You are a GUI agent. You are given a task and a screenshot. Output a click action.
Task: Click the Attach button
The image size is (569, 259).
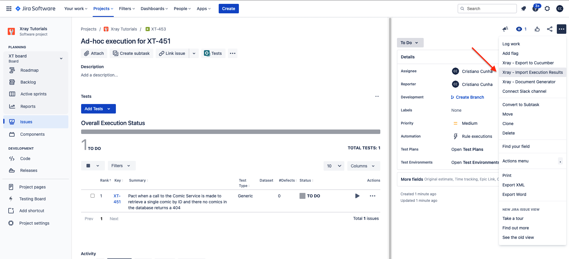tap(94, 53)
